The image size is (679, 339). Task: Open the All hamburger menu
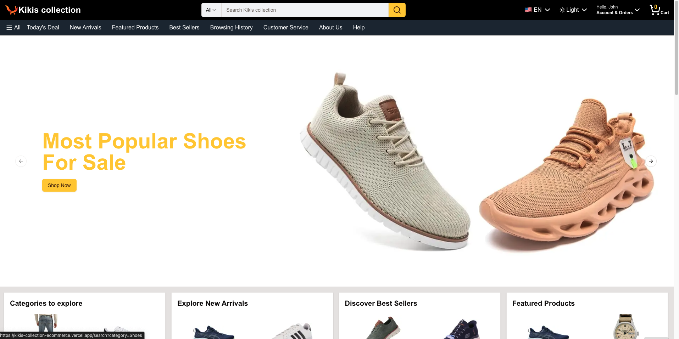(13, 28)
